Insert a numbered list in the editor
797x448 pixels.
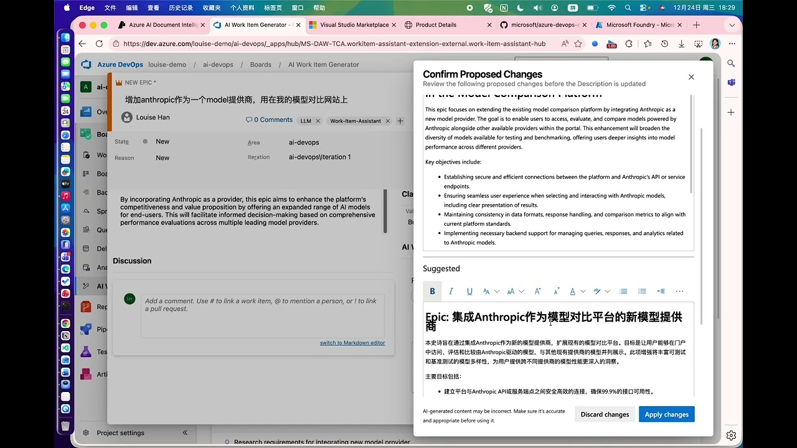click(x=642, y=291)
